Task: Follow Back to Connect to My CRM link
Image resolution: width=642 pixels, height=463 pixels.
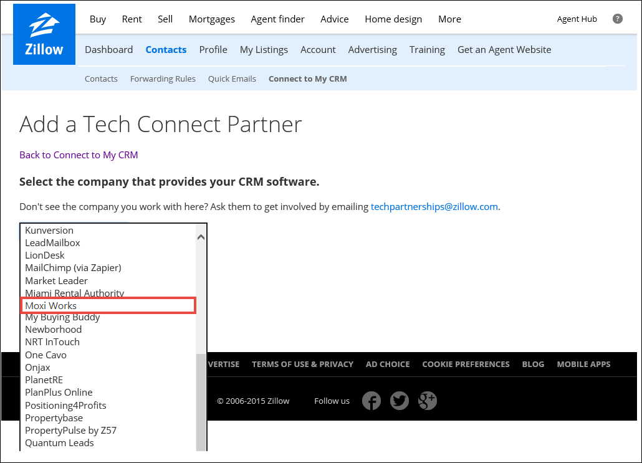Action: tap(79, 155)
